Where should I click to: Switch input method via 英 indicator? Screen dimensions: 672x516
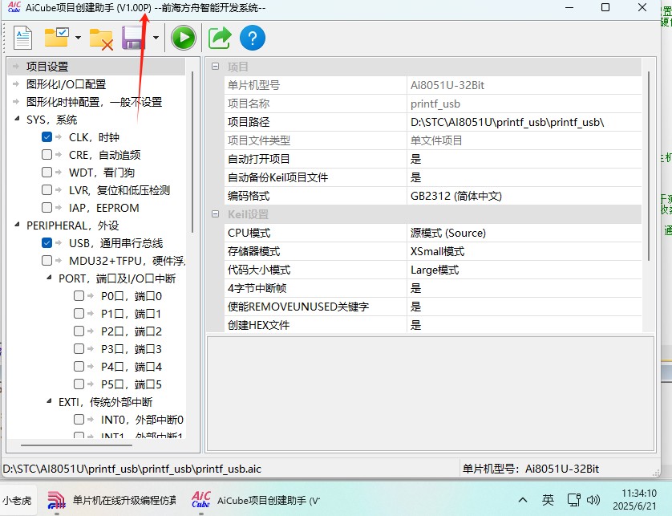(548, 500)
